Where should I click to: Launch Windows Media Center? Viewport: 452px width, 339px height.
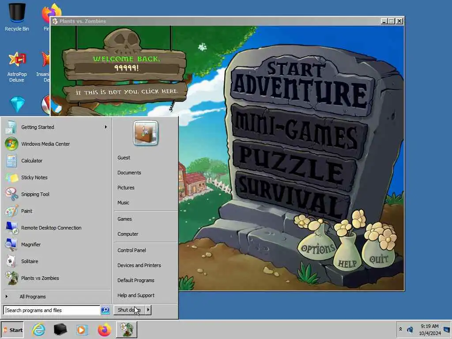tap(56, 144)
